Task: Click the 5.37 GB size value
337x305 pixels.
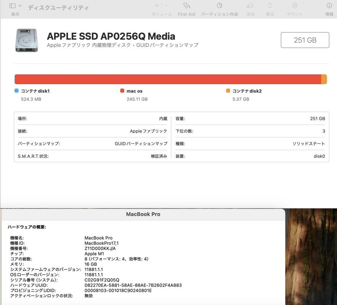Action: point(241,99)
